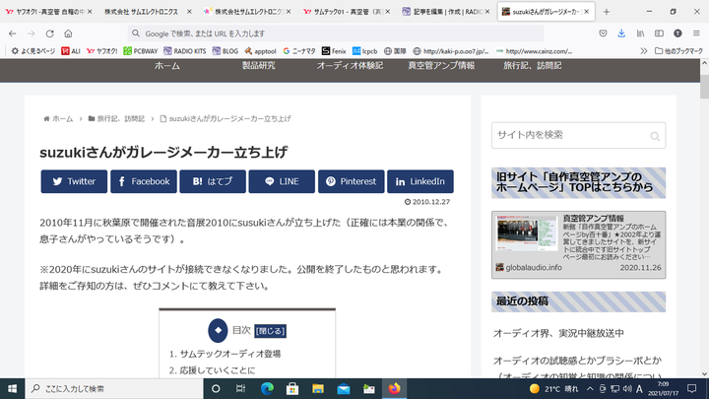Click the site search magnifier icon
Screen dimensions: 709x399
(655, 136)
